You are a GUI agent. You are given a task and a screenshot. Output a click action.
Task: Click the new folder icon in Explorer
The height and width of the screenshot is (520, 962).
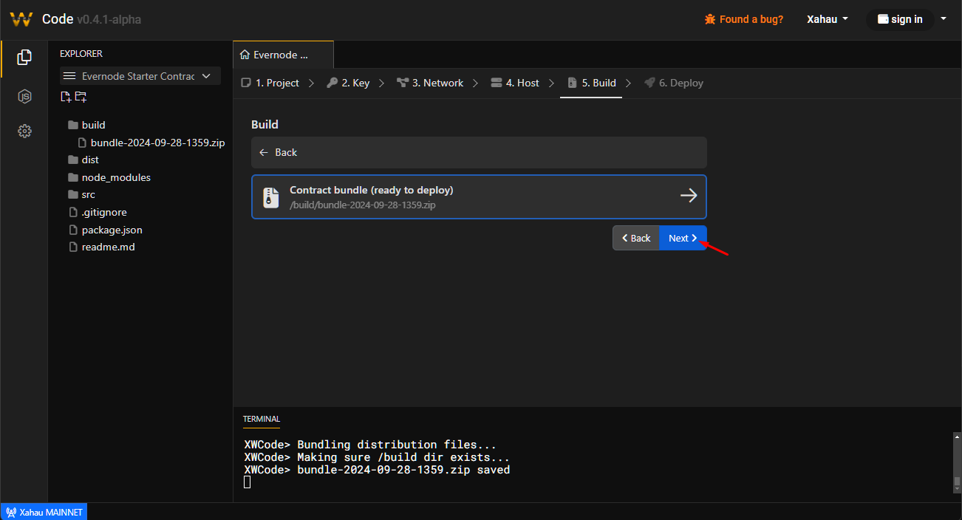[81, 97]
